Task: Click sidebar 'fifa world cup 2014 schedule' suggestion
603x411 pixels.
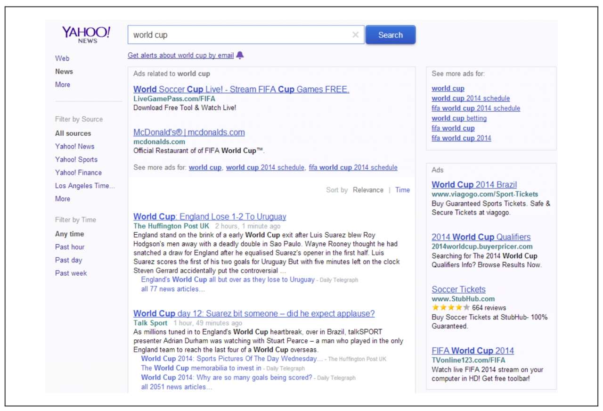Action: pyautogui.click(x=476, y=108)
